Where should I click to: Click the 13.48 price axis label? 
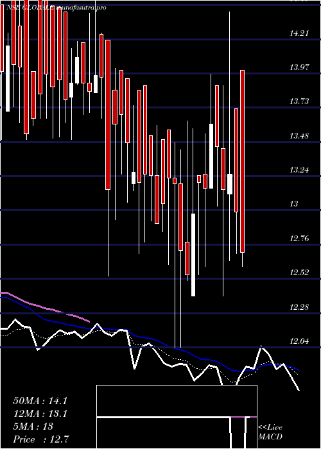coord(299,136)
